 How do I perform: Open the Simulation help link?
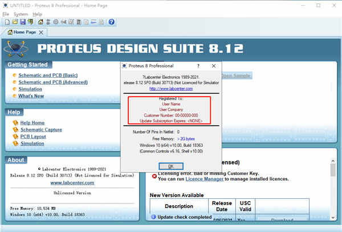pyautogui.click(x=32, y=143)
